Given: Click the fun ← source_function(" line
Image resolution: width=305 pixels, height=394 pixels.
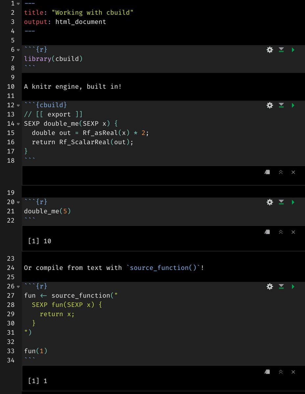Looking at the screenshot, I should tap(71, 295).
